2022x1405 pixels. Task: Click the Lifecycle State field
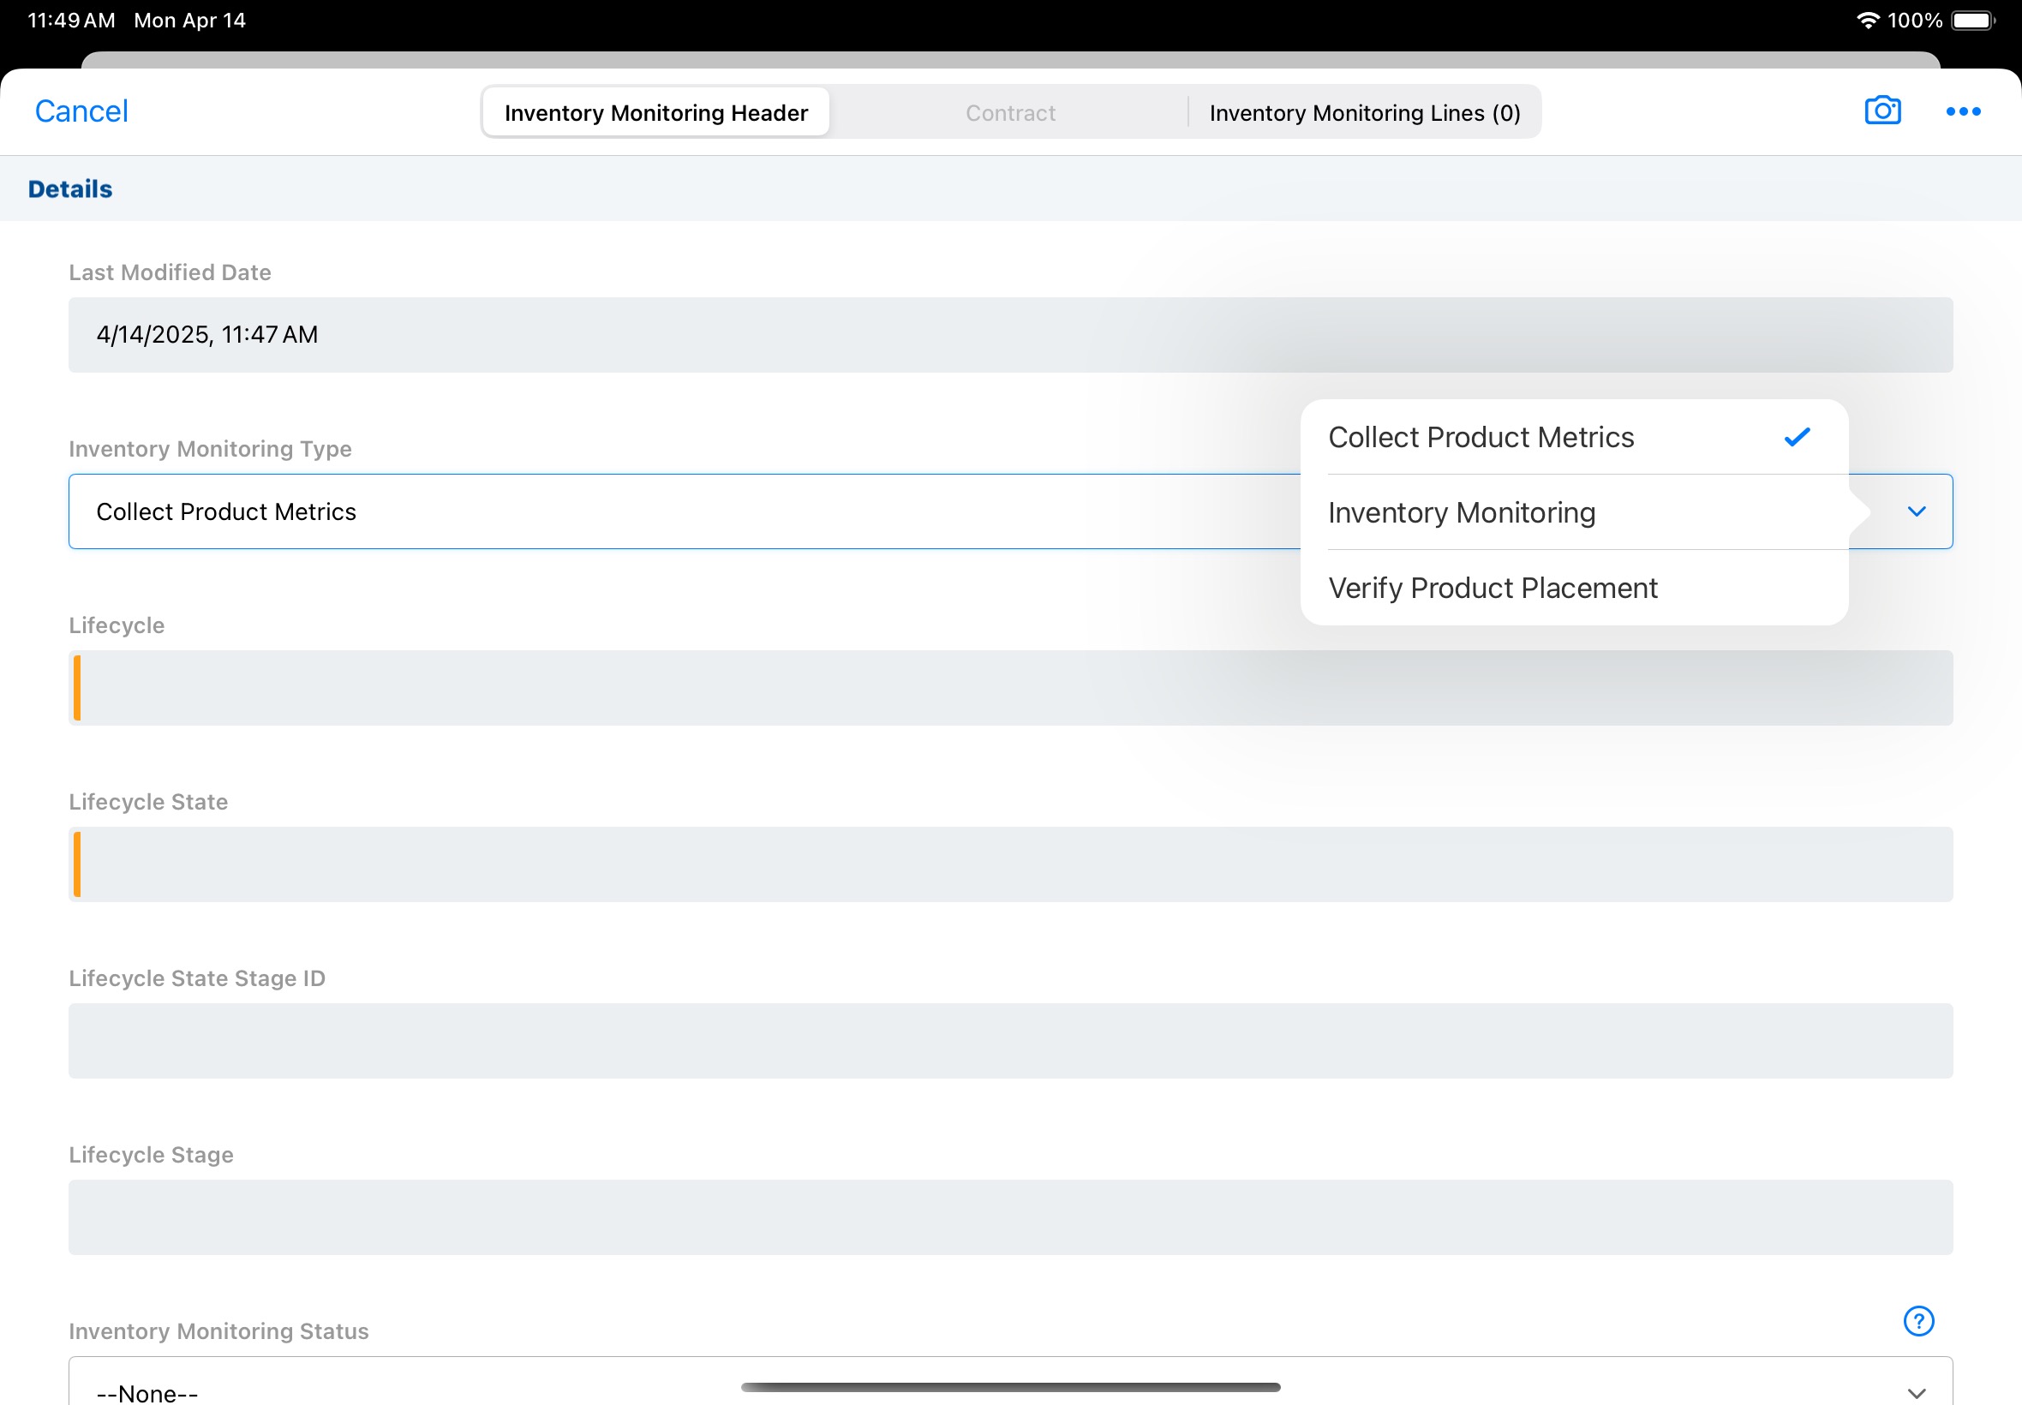pos(1009,864)
